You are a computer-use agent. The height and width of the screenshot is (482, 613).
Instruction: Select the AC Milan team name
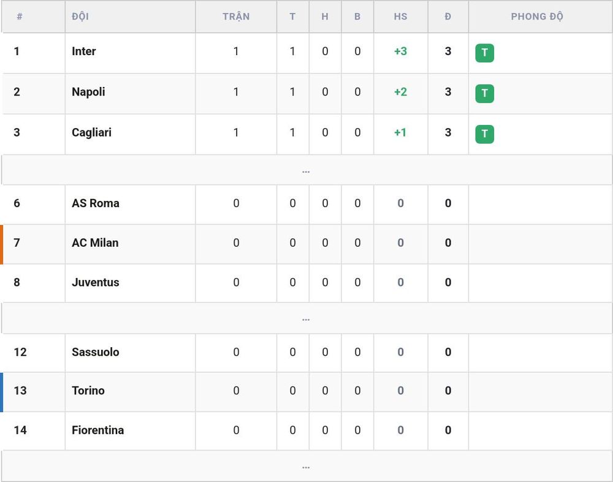point(95,243)
